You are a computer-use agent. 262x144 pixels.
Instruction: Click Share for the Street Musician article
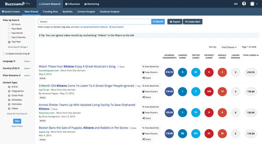(146, 78)
